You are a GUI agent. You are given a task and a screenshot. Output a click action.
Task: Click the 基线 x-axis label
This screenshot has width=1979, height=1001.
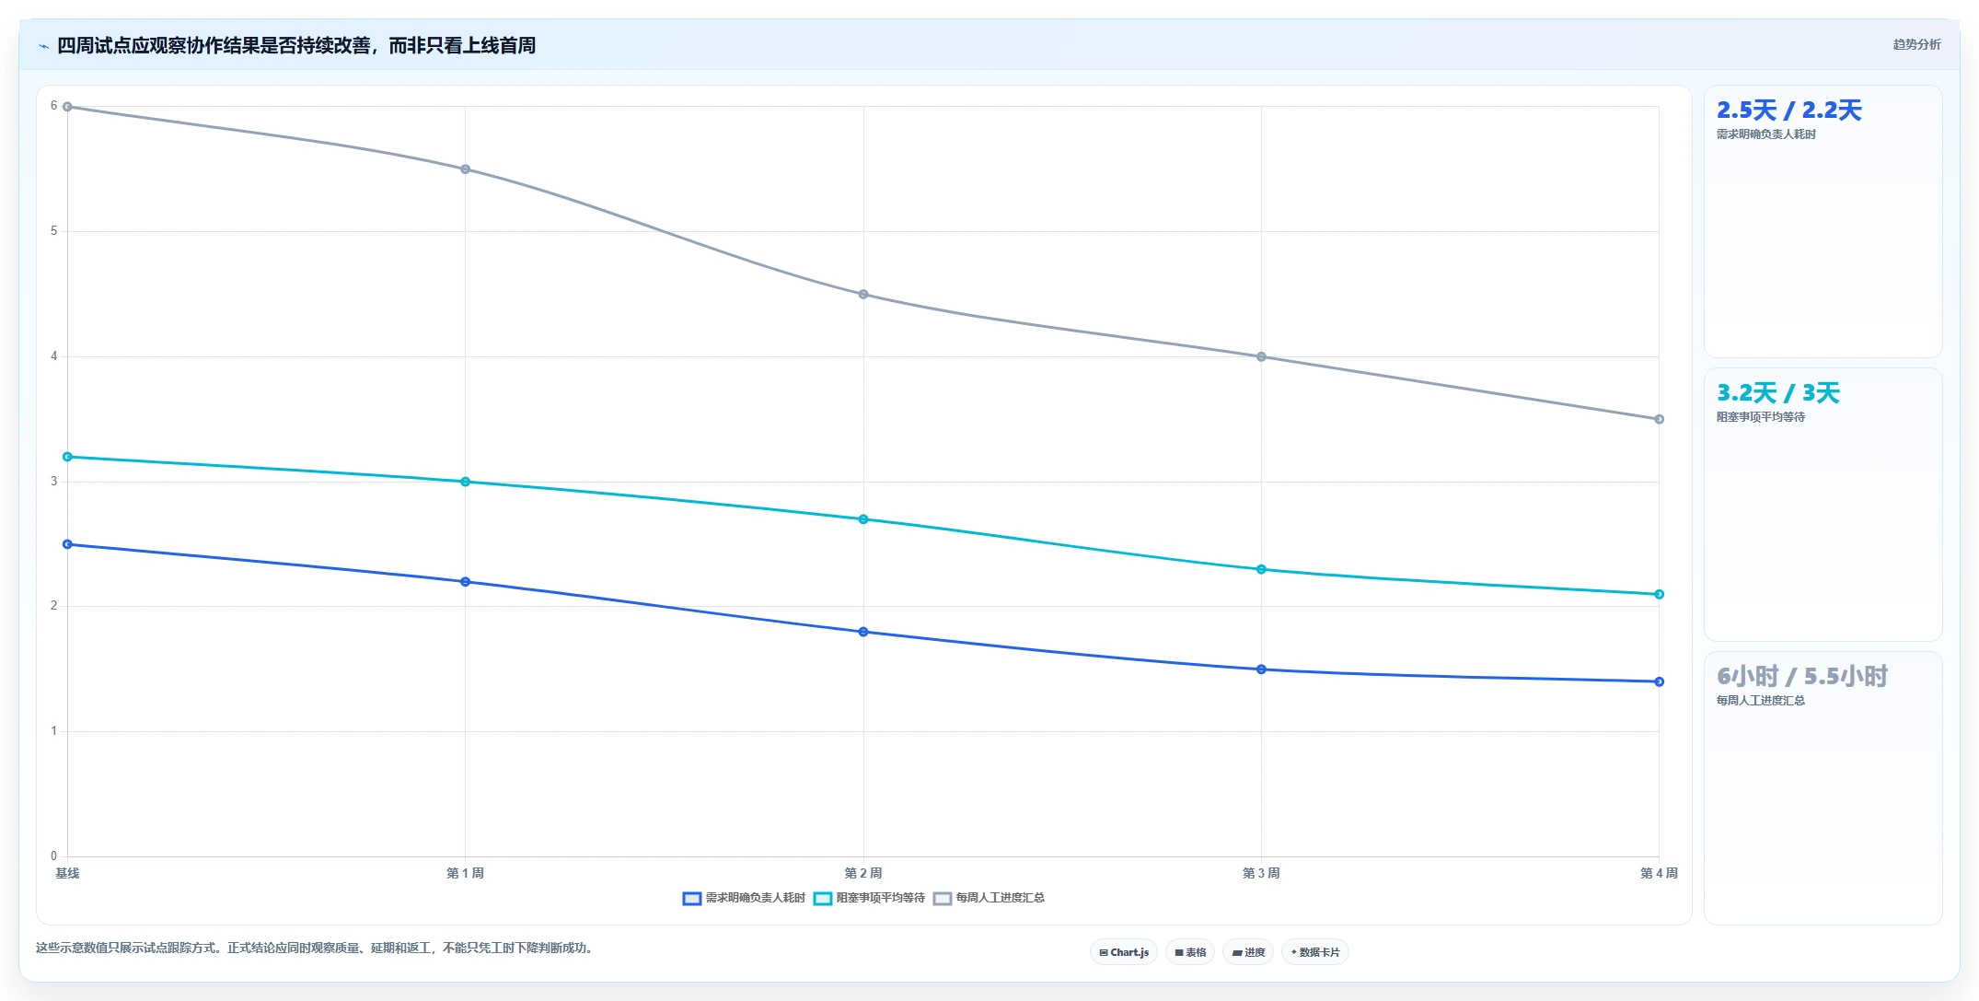pyautogui.click(x=67, y=873)
